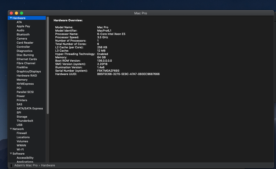Open the Firewall section
276x169 pixels.
coord(22,133)
